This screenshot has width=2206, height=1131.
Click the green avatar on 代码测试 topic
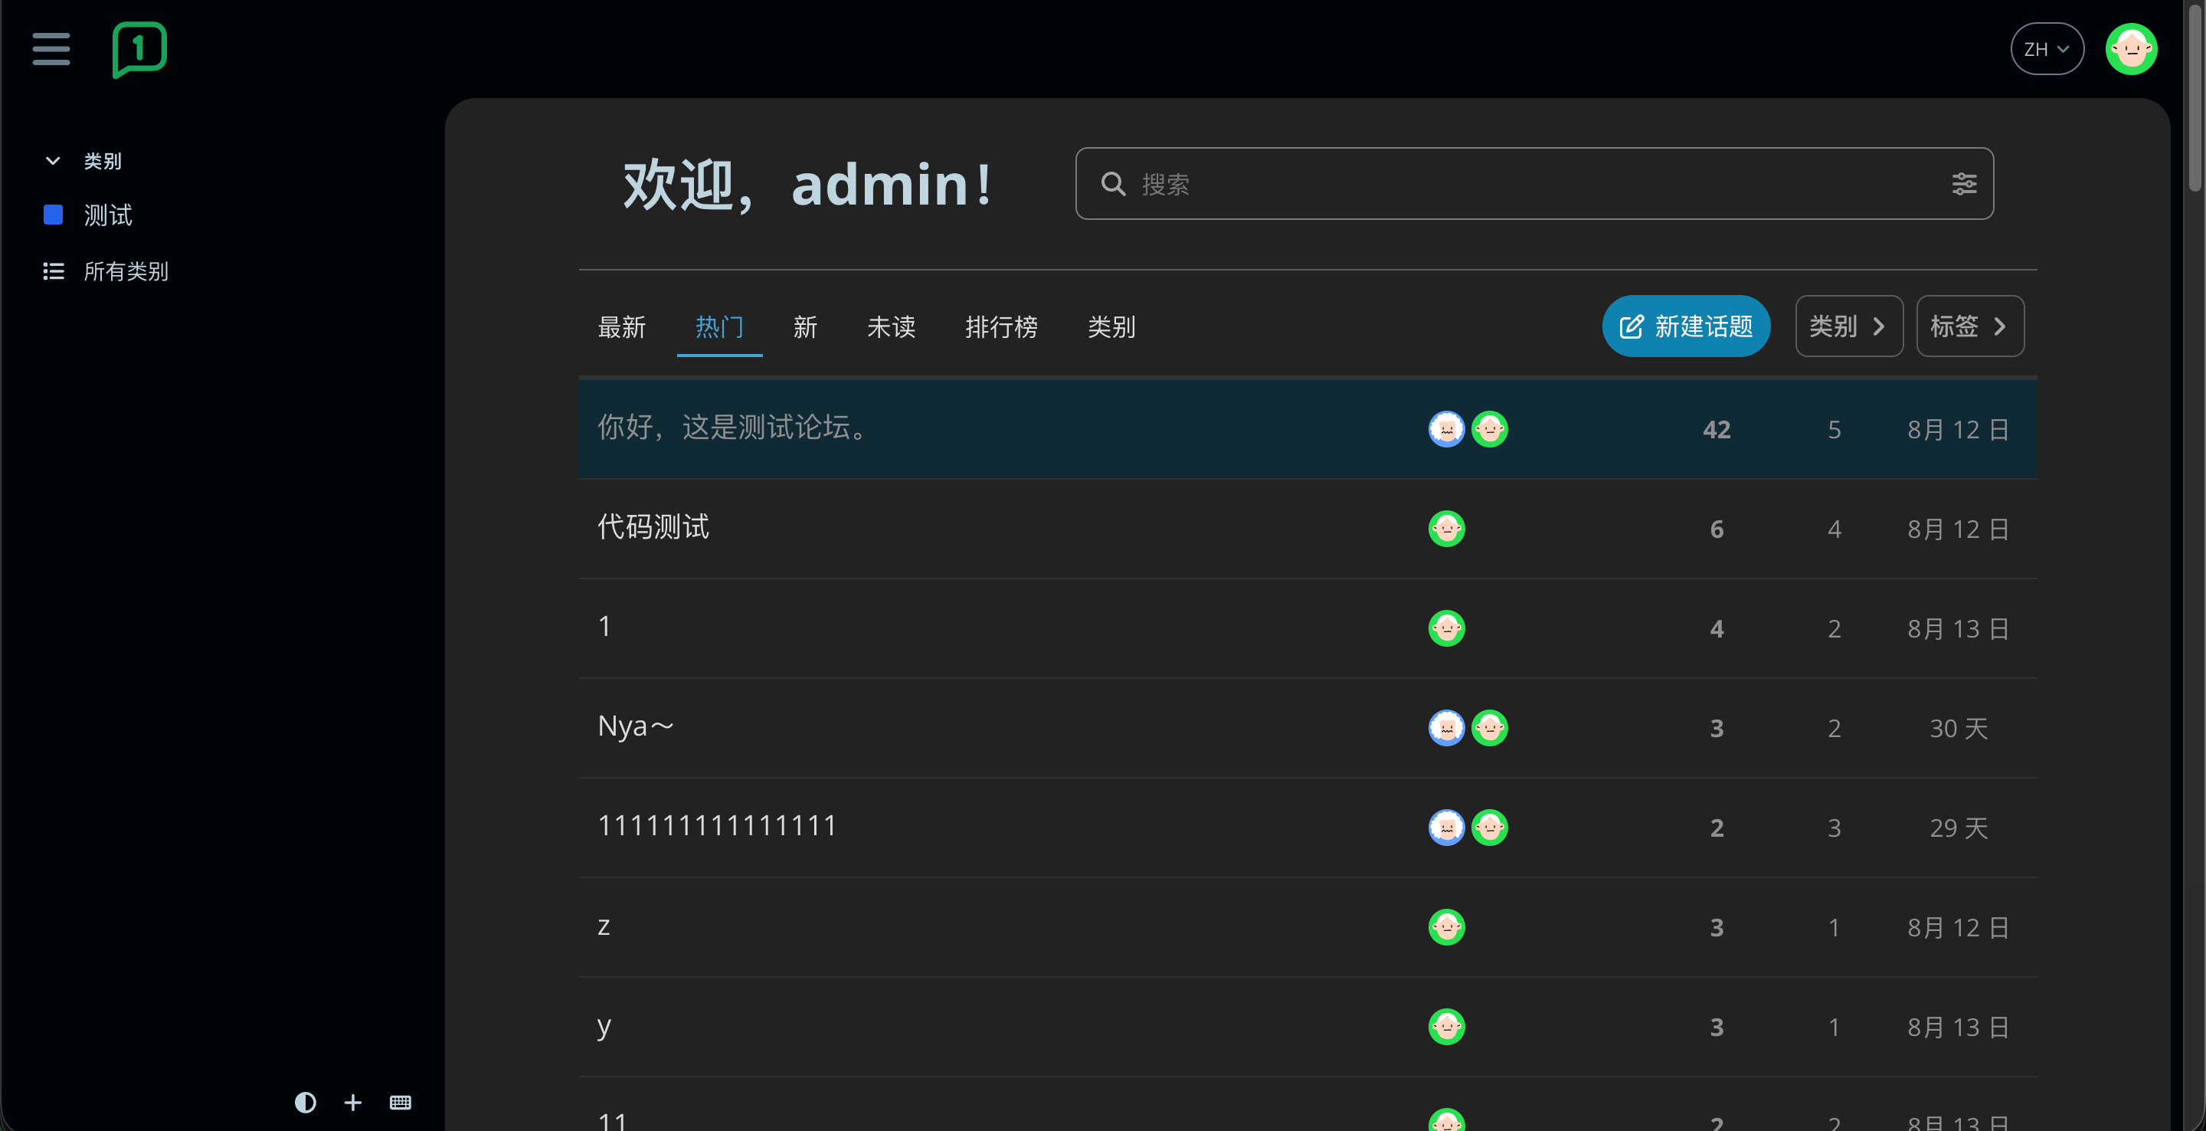click(1446, 529)
